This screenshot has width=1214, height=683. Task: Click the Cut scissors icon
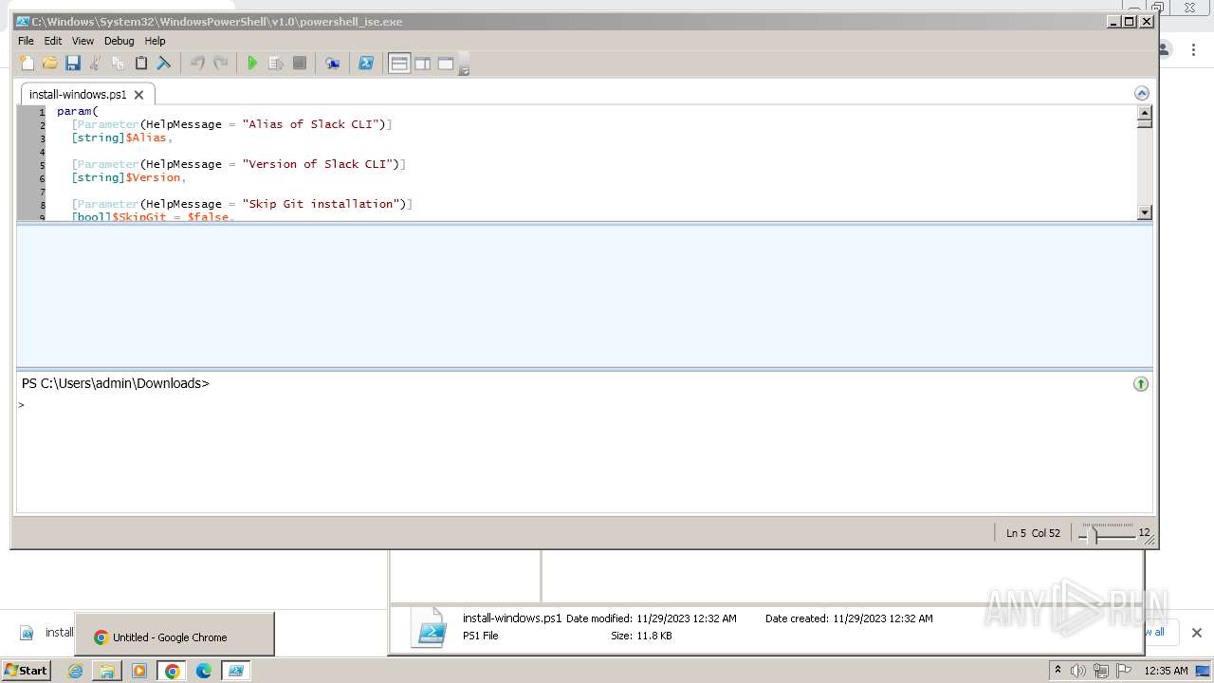pos(96,64)
